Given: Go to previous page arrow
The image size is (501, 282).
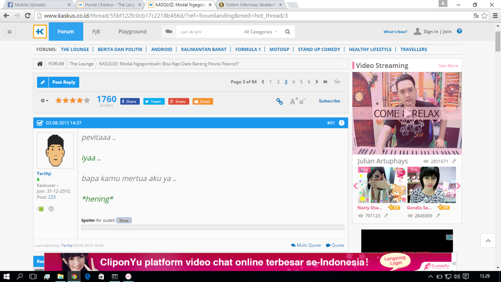Looking at the screenshot, I should (x=263, y=82).
